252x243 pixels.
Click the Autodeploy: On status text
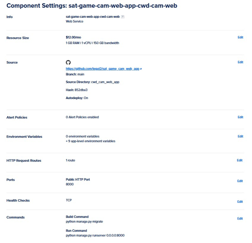click(77, 98)
